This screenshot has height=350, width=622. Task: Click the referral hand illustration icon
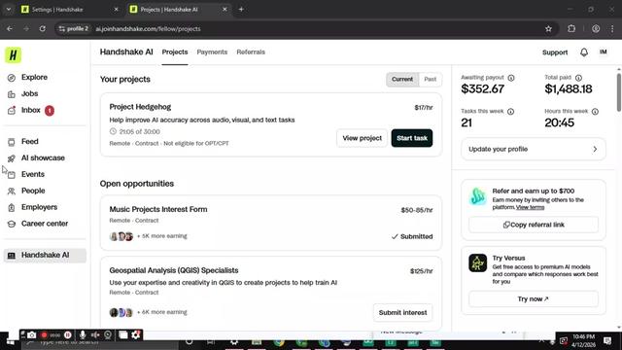coord(477,196)
